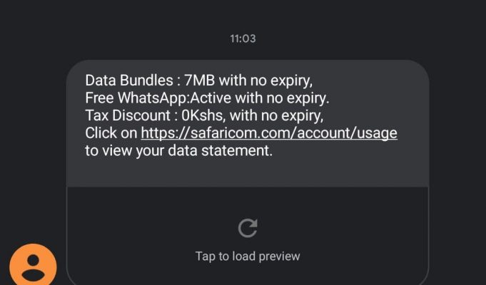
Task: Tap the circular reload preview icon
Action: [248, 228]
